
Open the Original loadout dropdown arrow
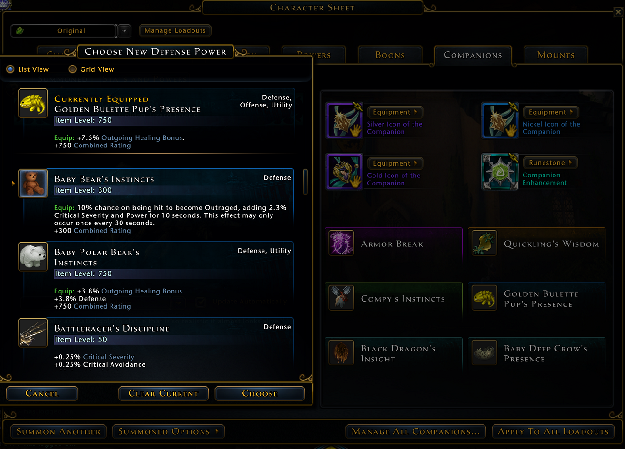tap(124, 31)
